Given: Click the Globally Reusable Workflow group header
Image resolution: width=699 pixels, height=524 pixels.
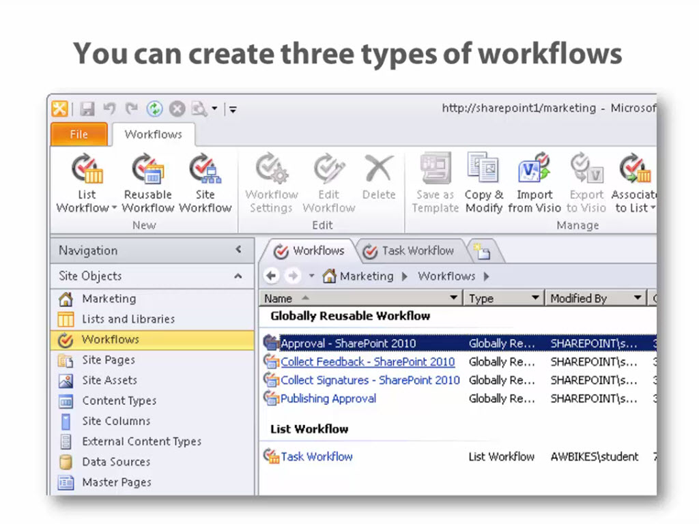Looking at the screenshot, I should [x=350, y=316].
